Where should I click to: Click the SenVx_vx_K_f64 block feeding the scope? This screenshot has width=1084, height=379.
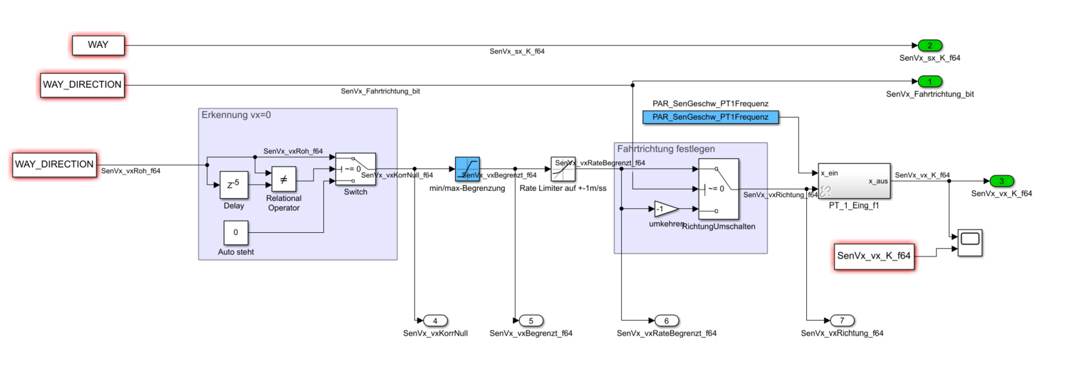tap(873, 257)
